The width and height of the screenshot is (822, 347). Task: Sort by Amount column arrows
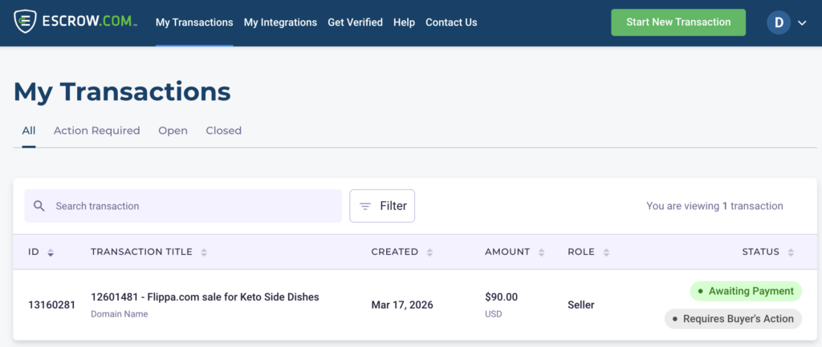(x=541, y=252)
